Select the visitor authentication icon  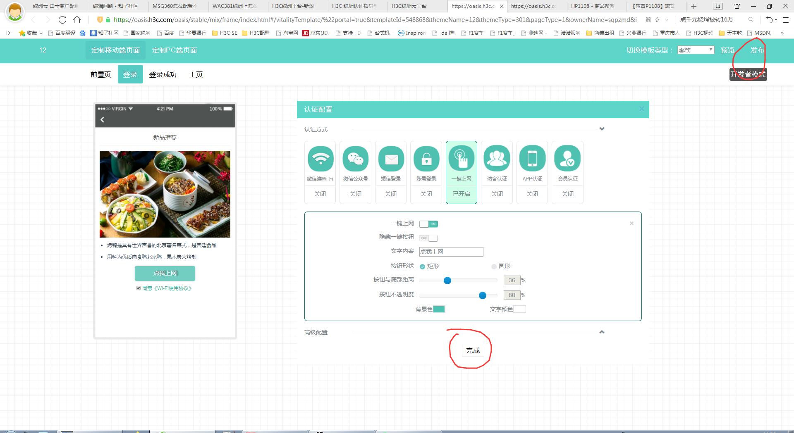tap(497, 159)
